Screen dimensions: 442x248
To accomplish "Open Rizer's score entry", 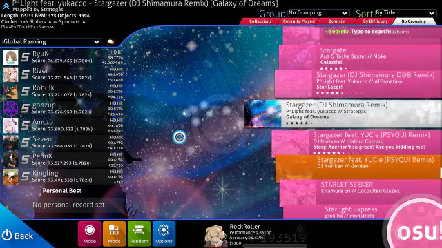I will 63,74.
